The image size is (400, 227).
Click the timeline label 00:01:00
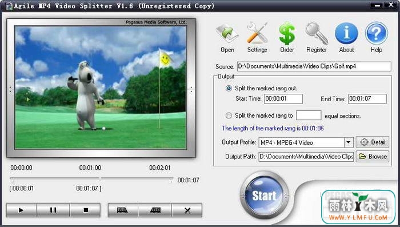[90, 168]
